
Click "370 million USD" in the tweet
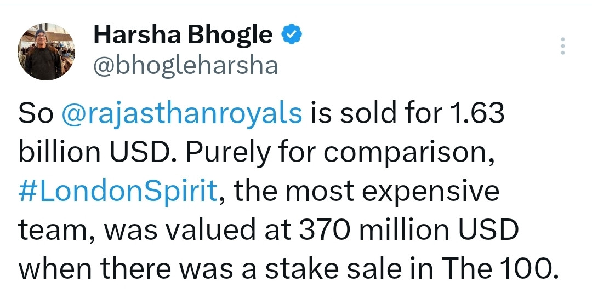(x=408, y=231)
